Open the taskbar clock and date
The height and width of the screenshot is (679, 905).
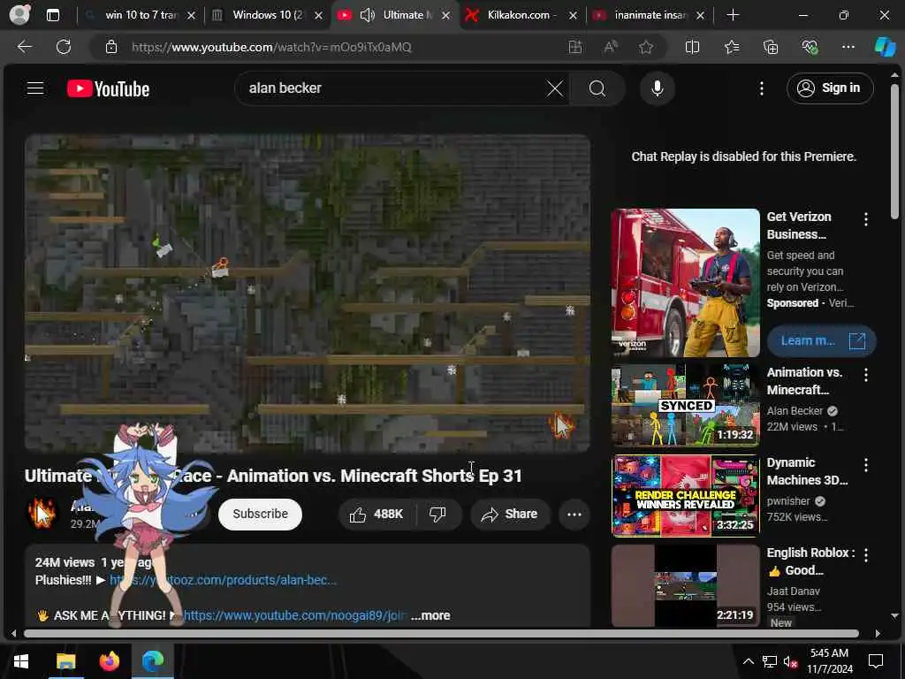[829, 661]
